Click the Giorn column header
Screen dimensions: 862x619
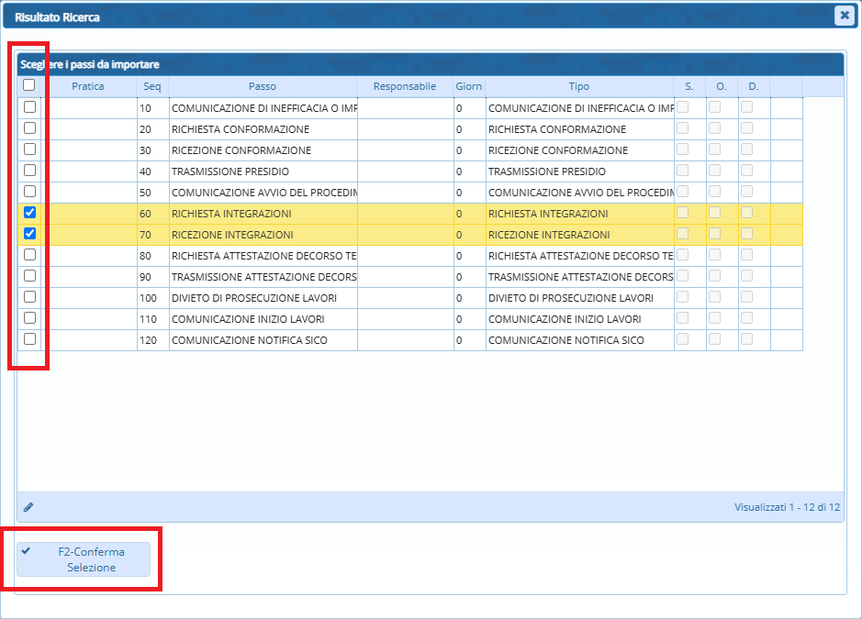coord(469,86)
